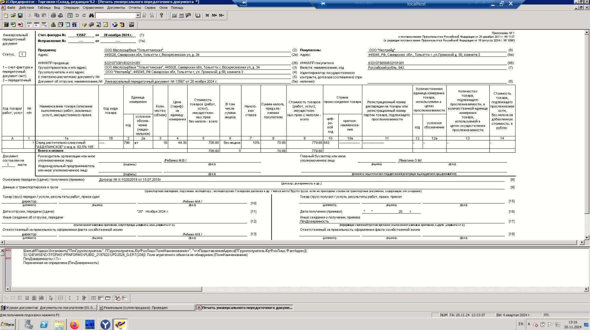Click the M- memory subtract button
This screenshot has height=330, width=590.
(x=221, y=15)
